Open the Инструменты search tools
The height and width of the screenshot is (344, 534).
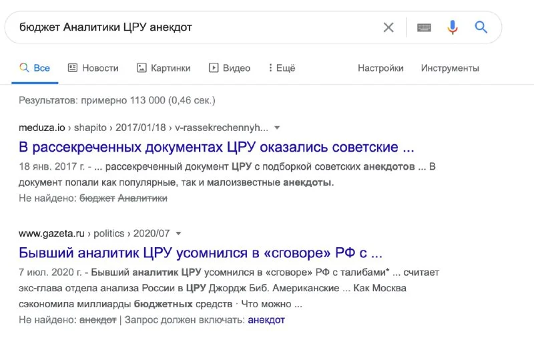450,68
